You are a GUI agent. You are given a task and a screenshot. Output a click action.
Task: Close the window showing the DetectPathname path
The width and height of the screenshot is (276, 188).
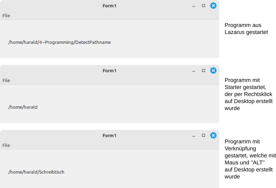click(x=213, y=6)
